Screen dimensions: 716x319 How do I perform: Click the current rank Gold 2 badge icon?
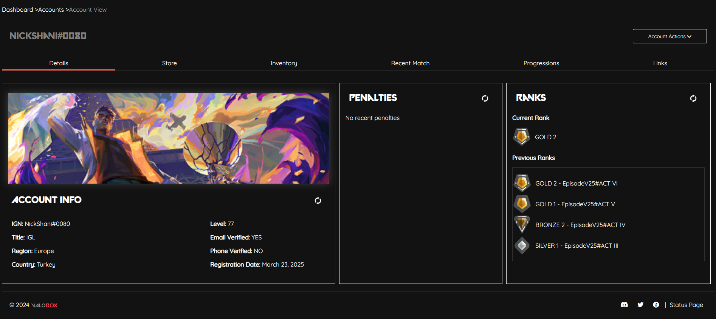coord(522,137)
